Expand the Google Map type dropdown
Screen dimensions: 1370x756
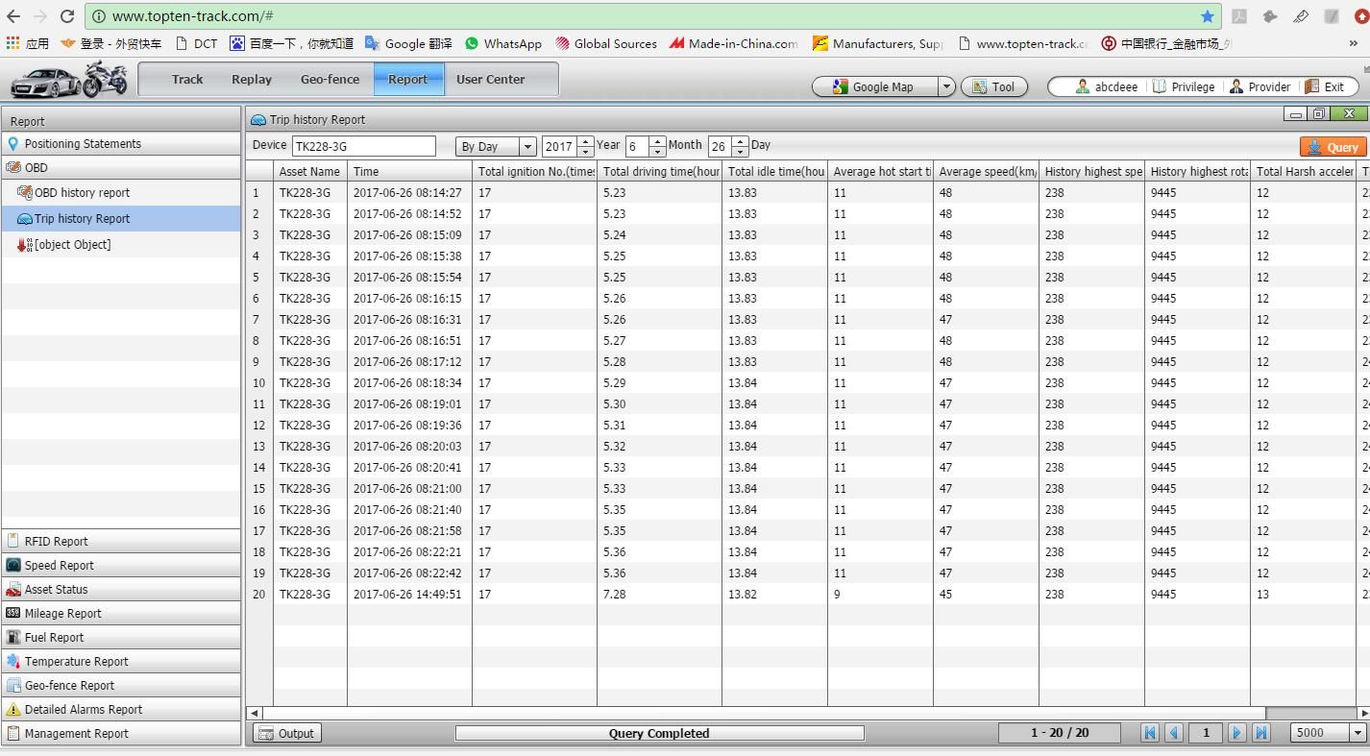pos(946,86)
